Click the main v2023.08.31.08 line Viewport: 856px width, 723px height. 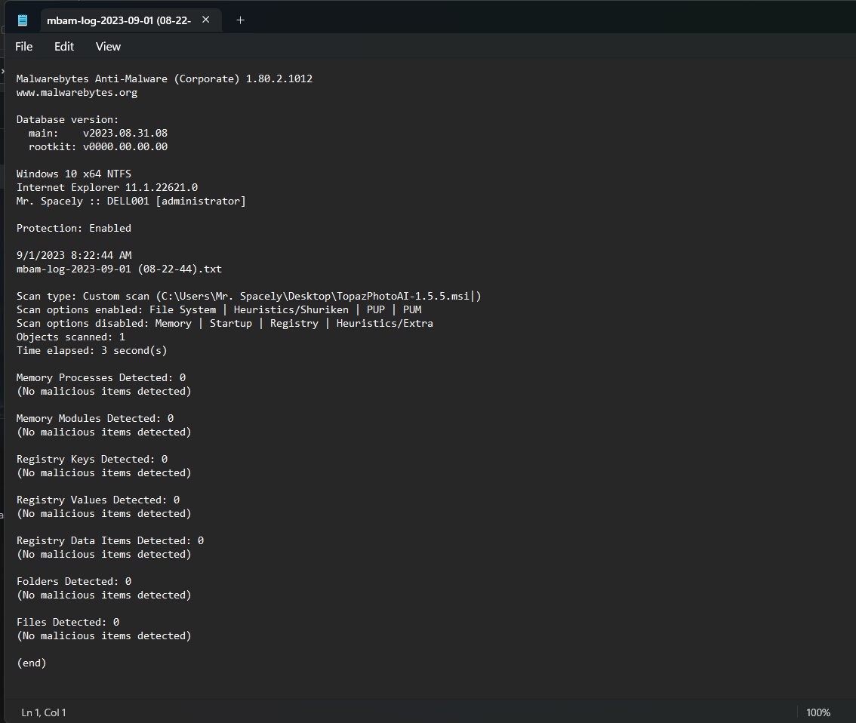point(98,133)
